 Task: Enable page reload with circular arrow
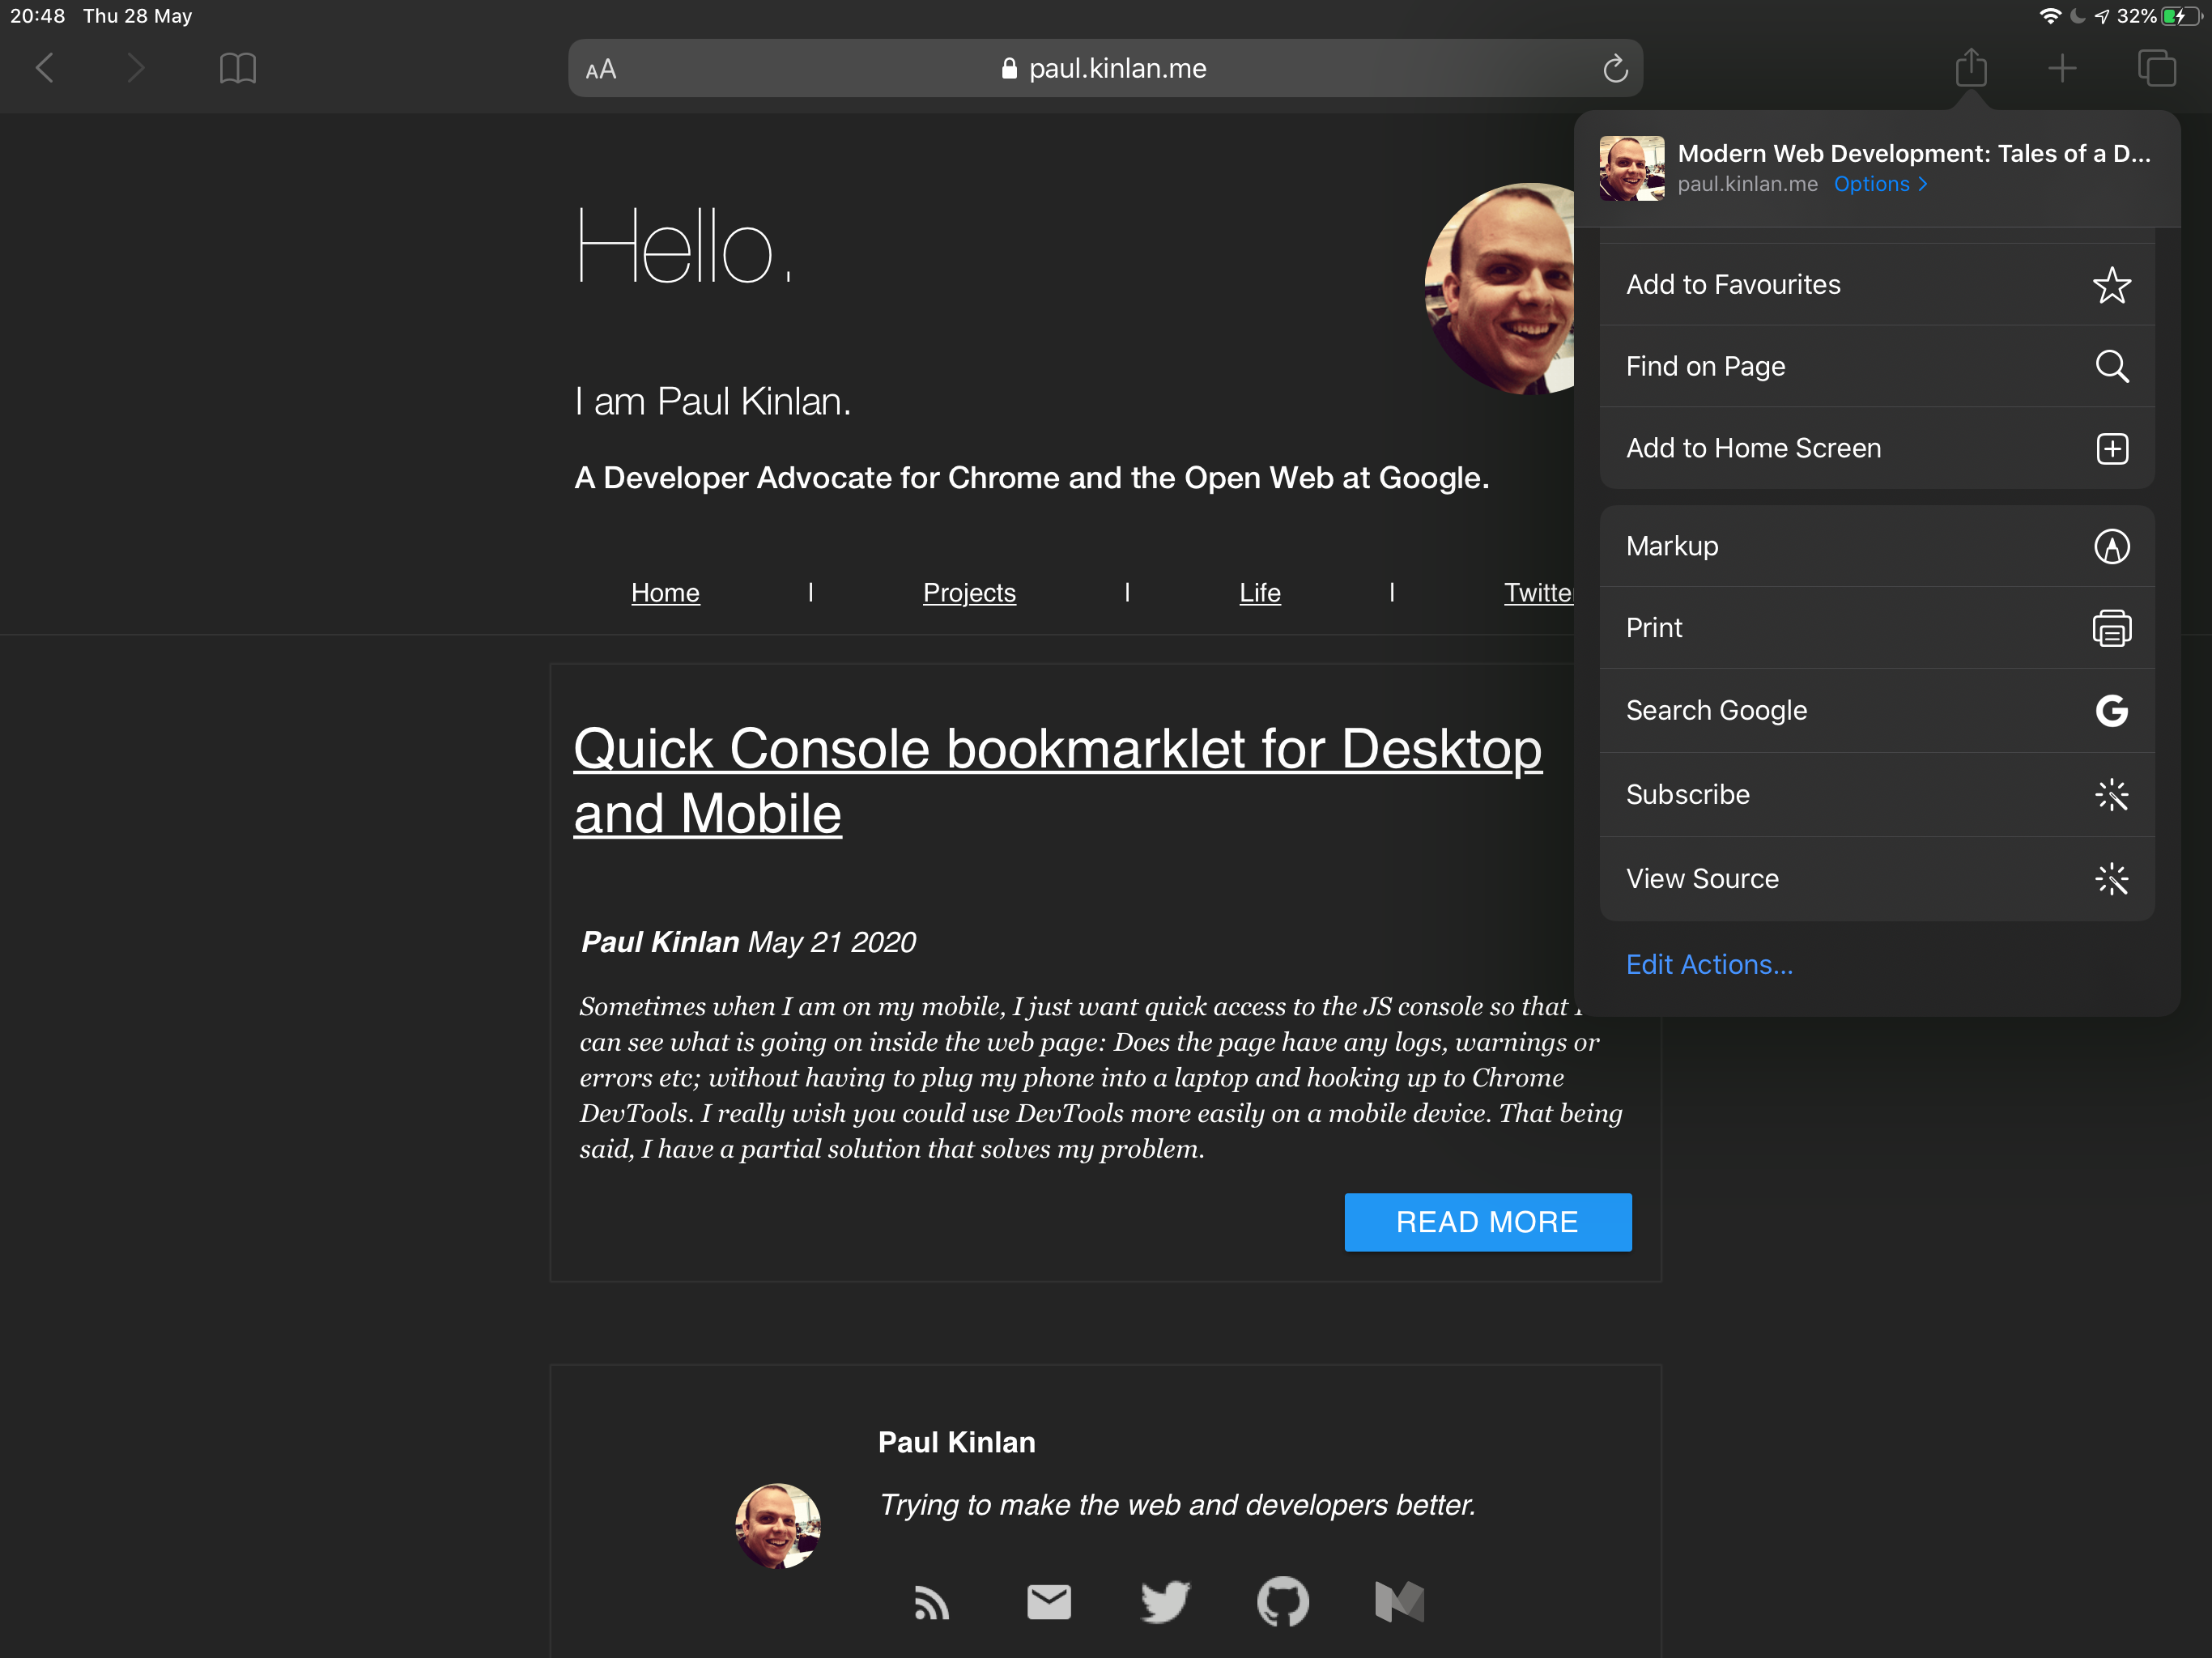(x=1613, y=68)
